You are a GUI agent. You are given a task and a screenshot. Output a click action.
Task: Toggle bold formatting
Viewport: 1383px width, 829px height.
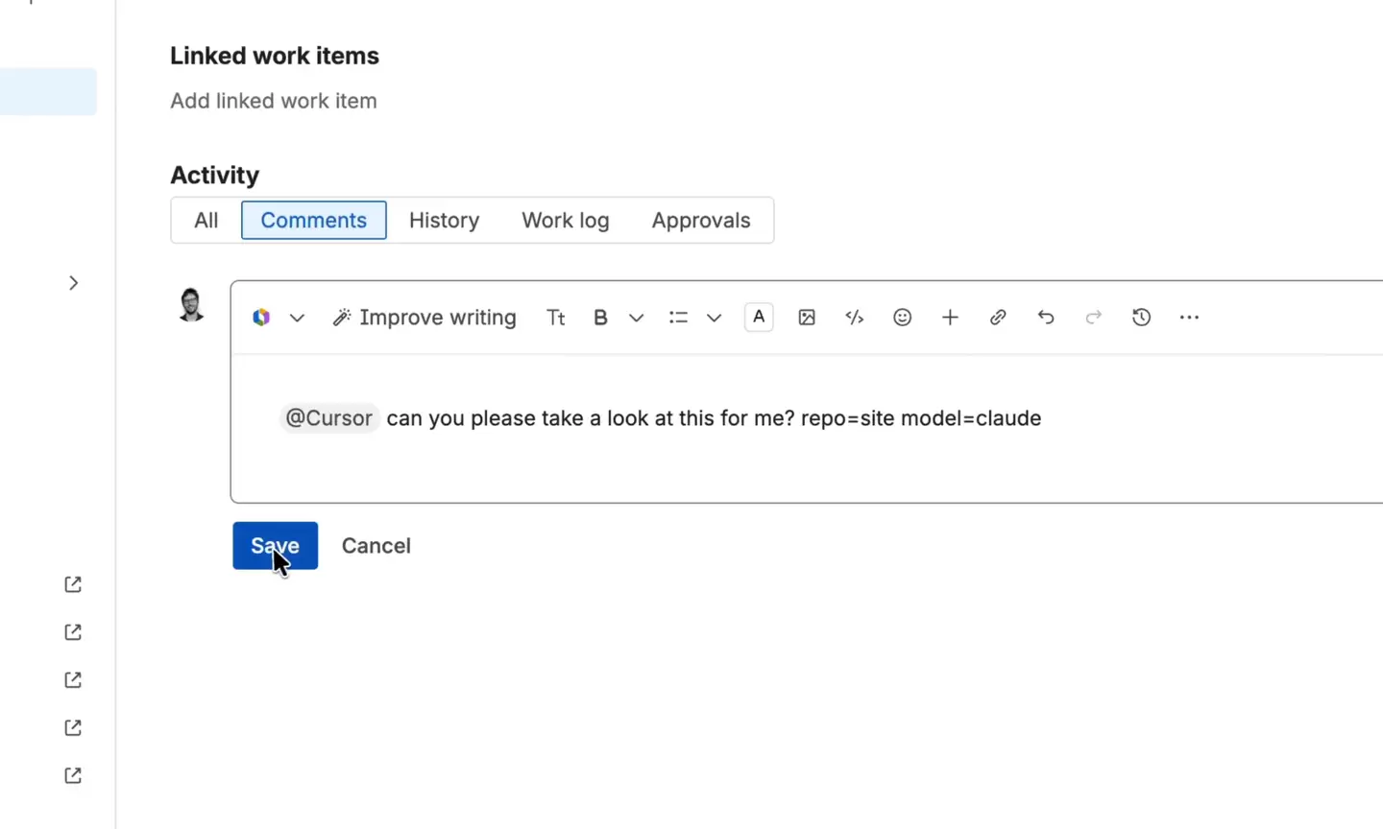[600, 318]
